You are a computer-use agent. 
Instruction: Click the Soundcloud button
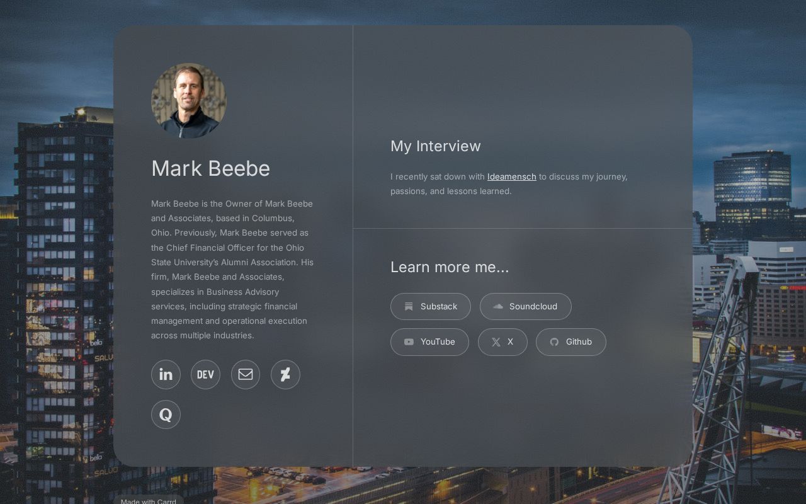point(526,306)
